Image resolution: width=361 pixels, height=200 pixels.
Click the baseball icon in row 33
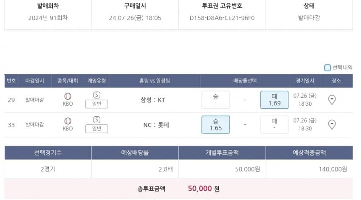68,121
